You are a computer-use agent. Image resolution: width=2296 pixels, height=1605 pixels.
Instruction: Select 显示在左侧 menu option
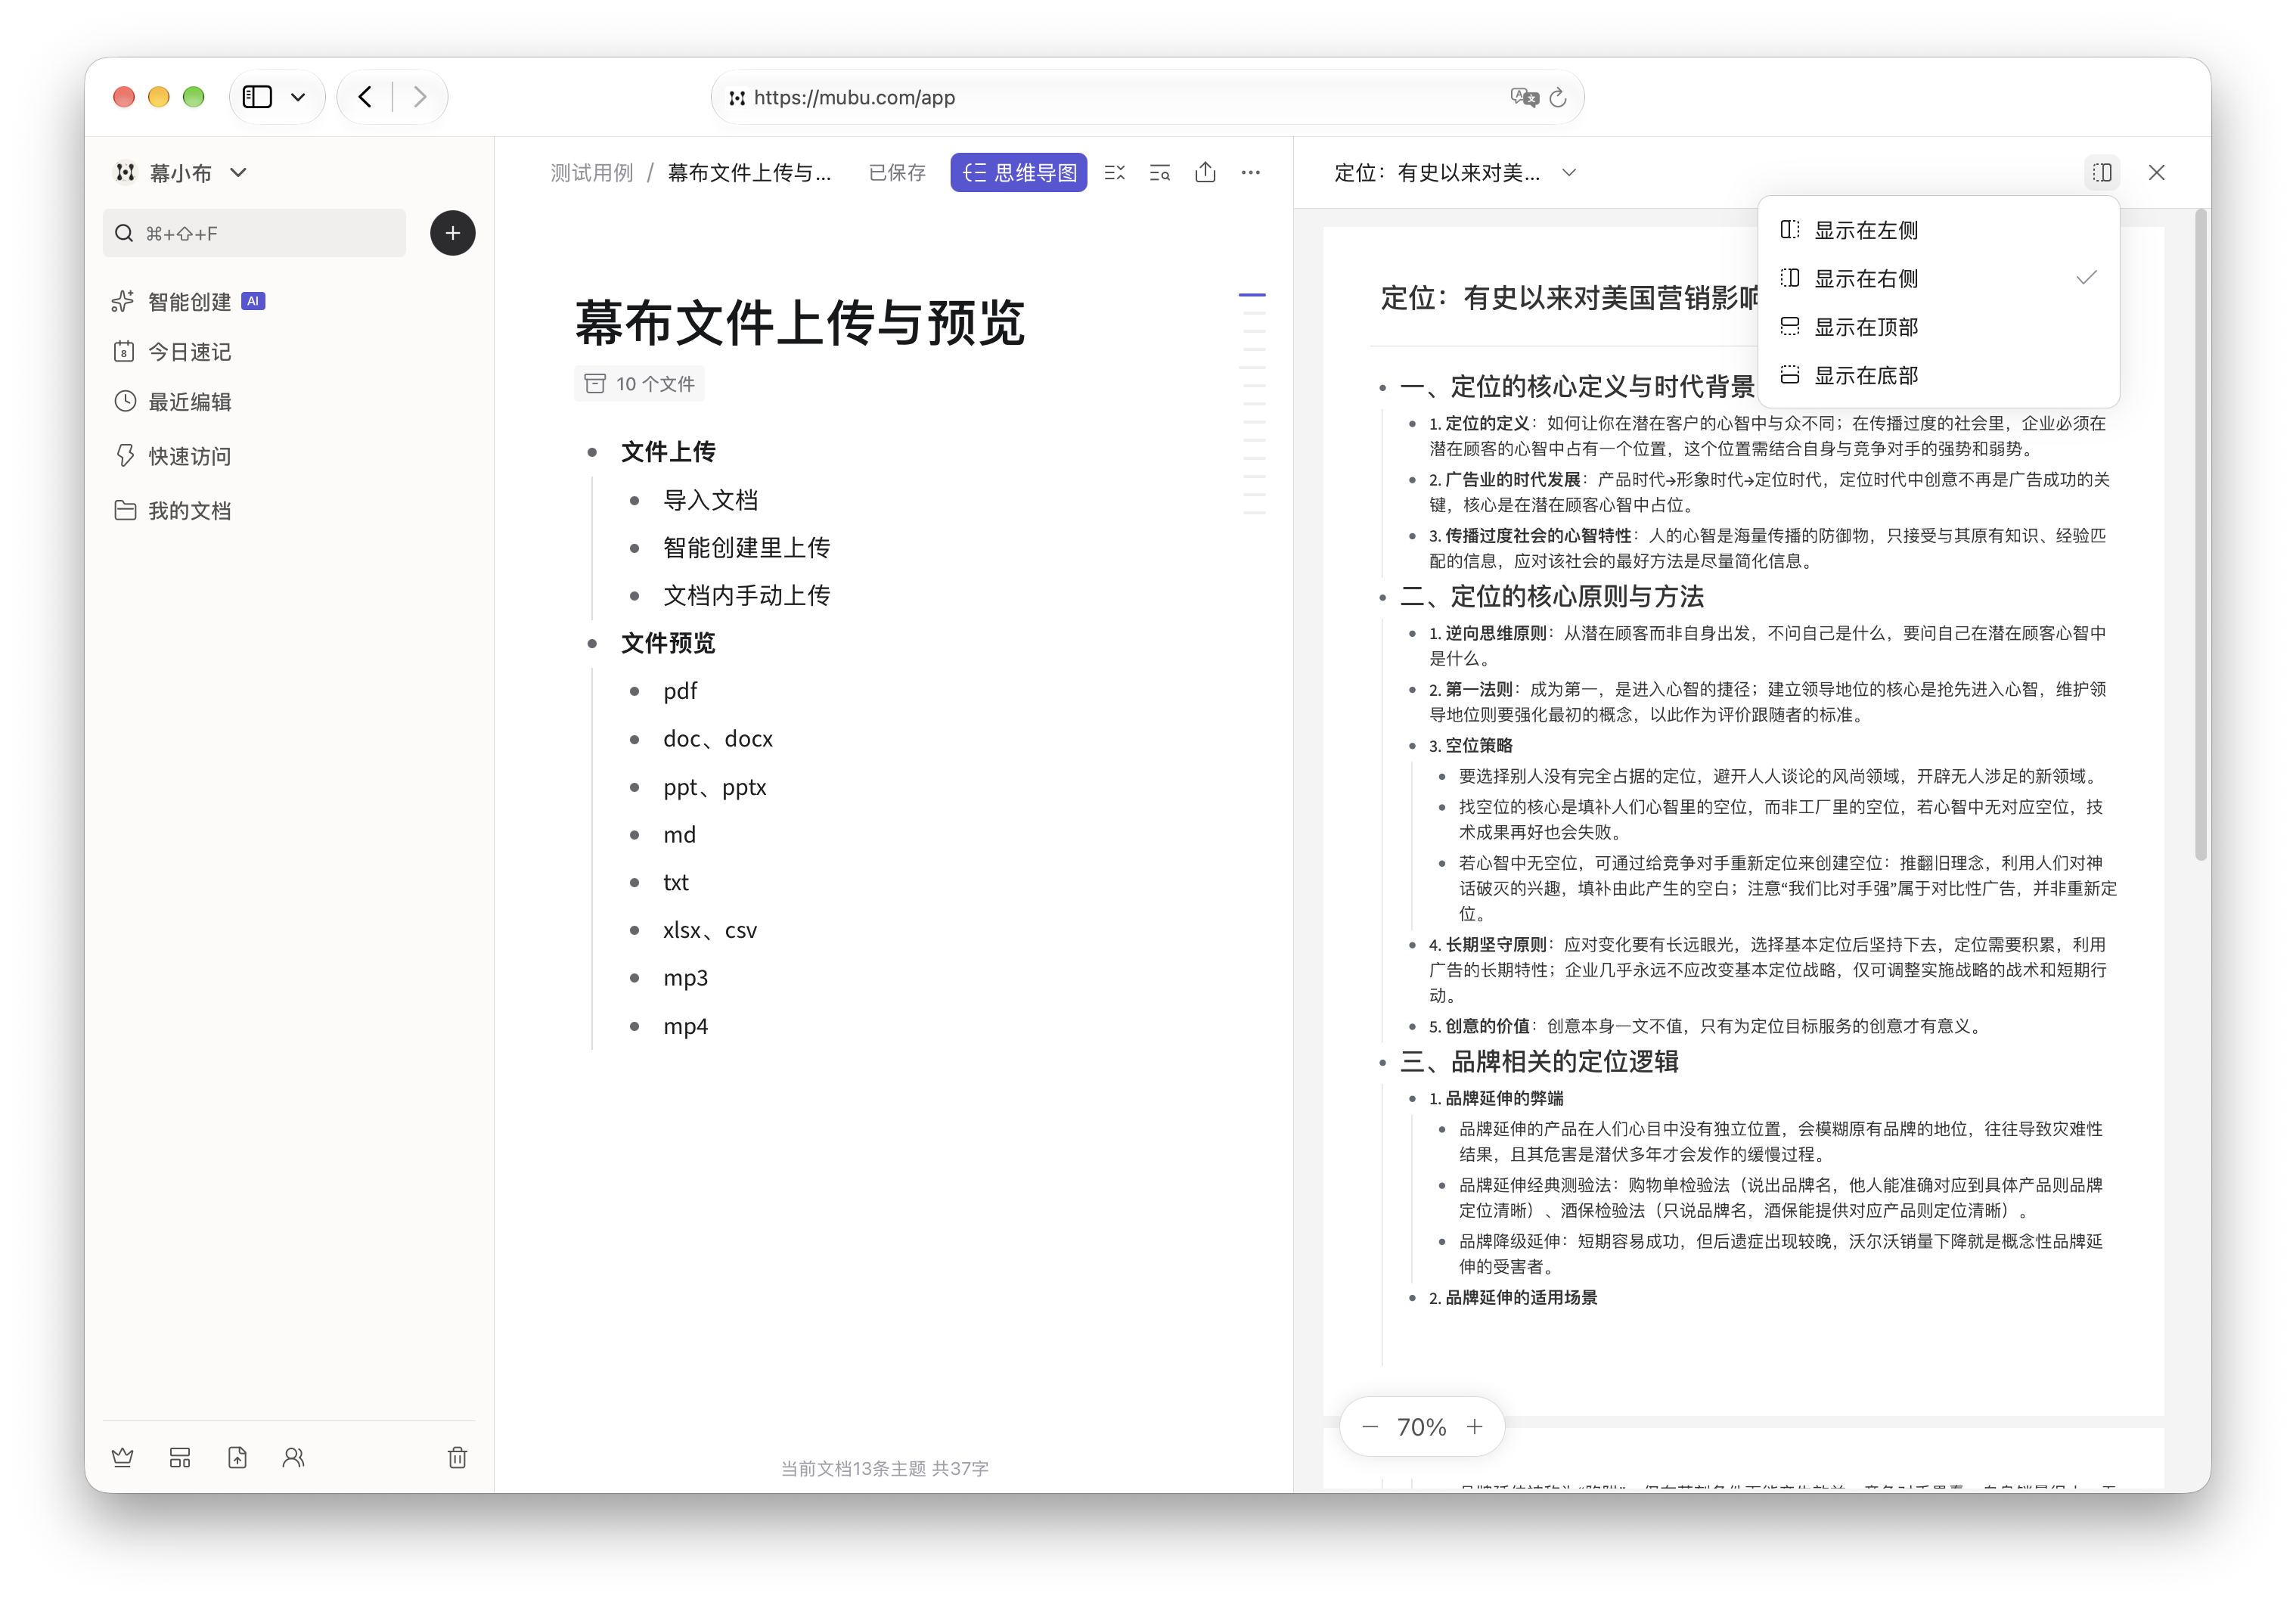[1938, 230]
